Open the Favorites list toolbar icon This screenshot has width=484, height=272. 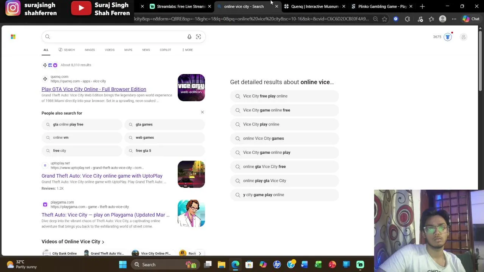[x=431, y=19]
